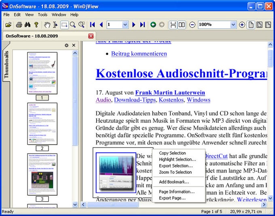
Task: Select the text selection cursor tool
Action: (x=55, y=25)
